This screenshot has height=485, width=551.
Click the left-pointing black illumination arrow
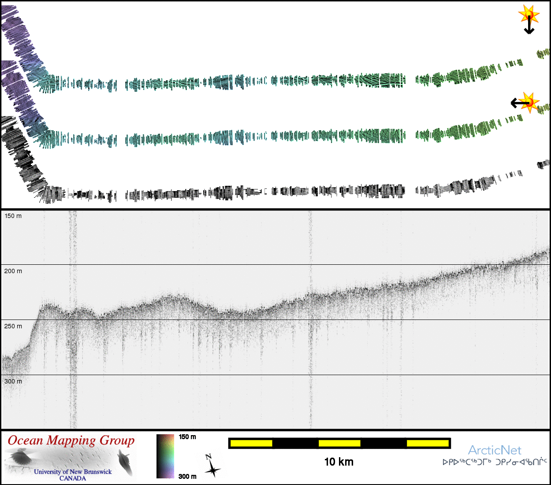pyautogui.click(x=519, y=103)
